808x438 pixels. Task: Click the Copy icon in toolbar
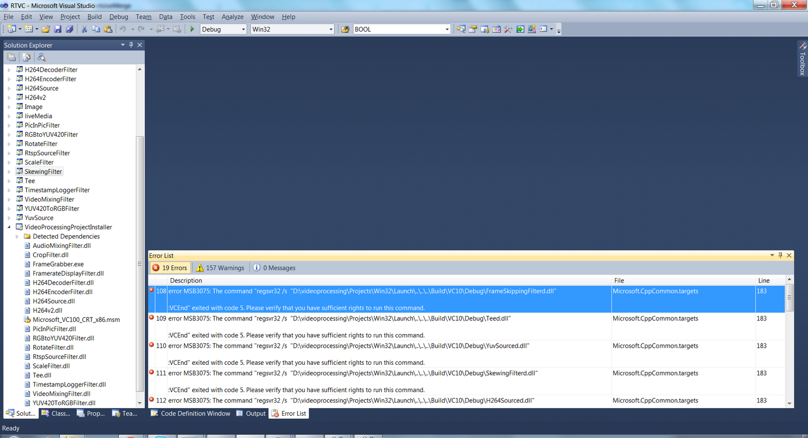[x=96, y=29]
